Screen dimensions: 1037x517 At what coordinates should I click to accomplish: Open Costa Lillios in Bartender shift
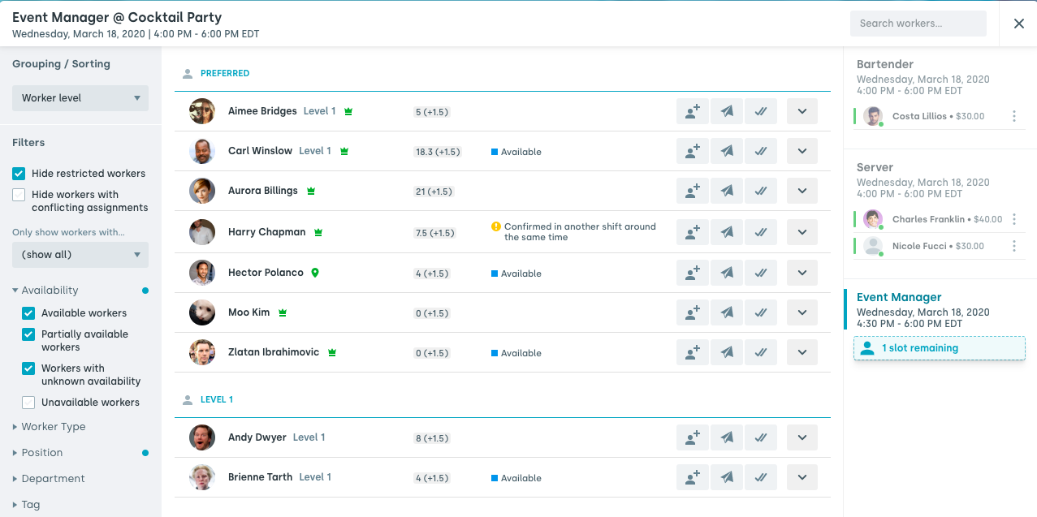pos(919,116)
